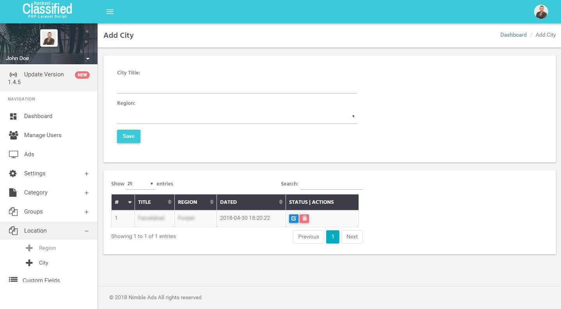Sort the table by Dated column
Screen dimensions: 561x309
pyautogui.click(x=251, y=202)
